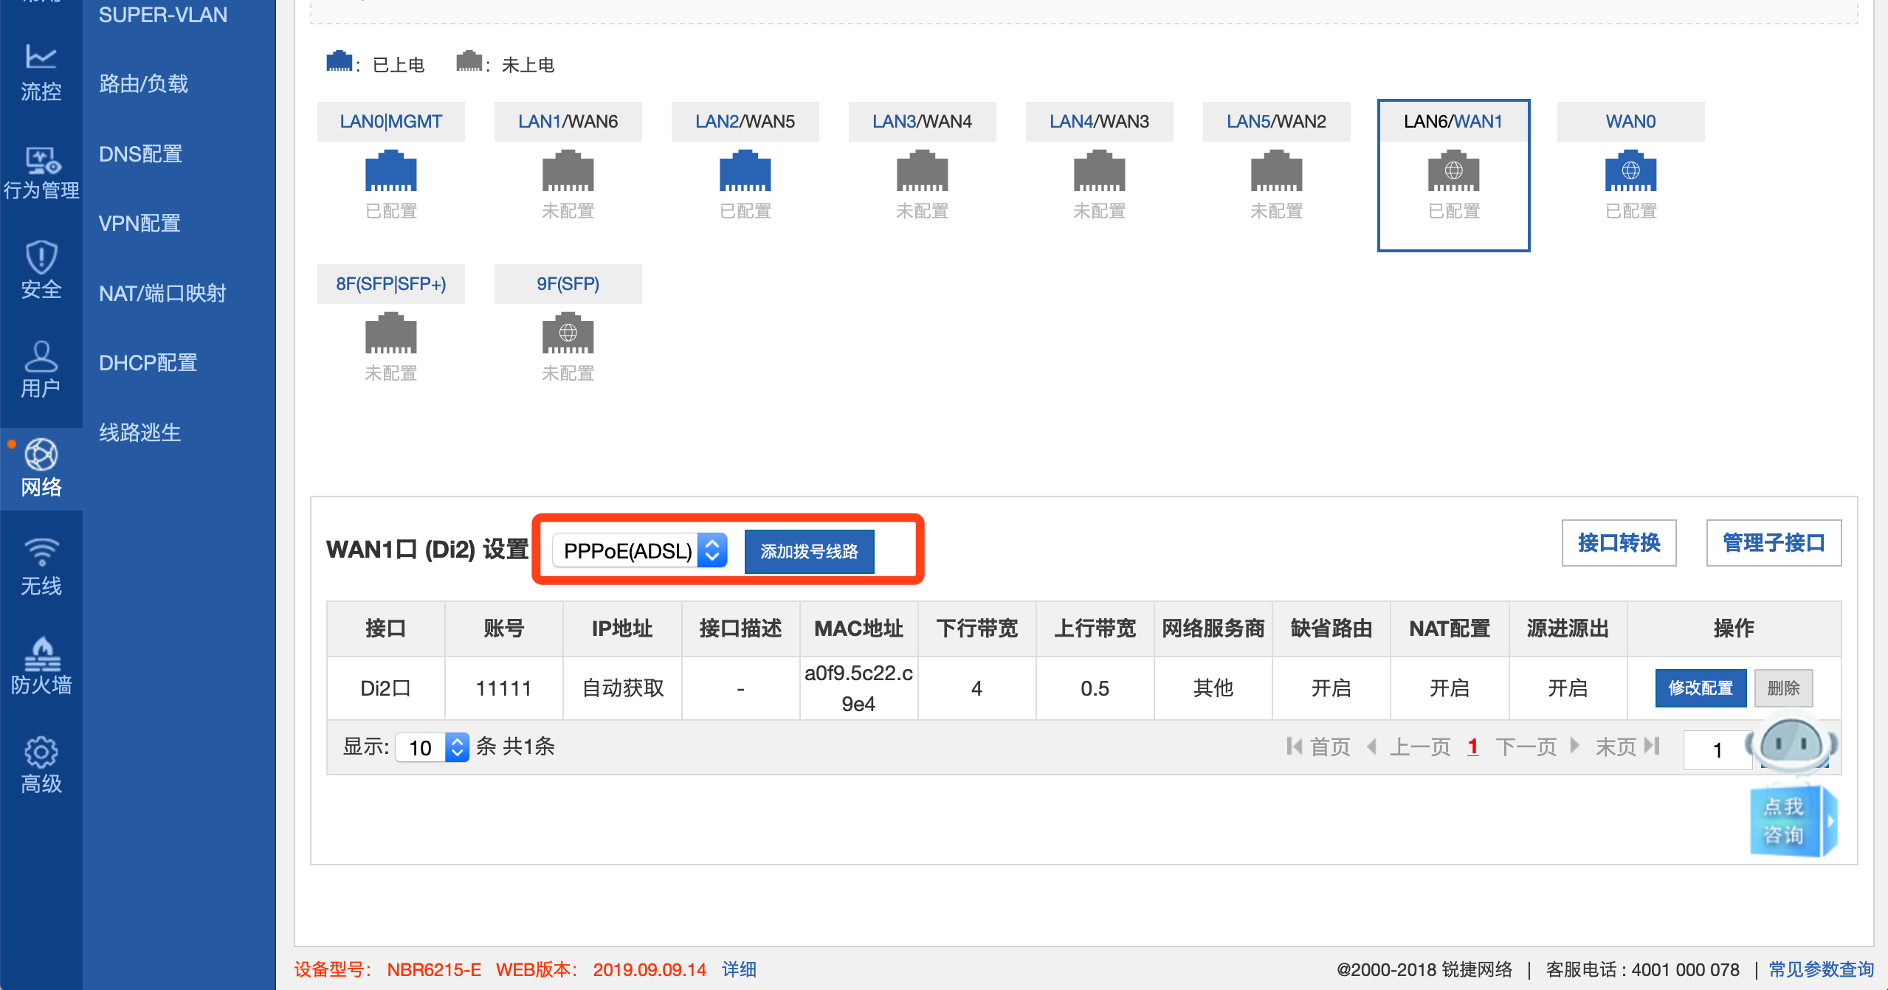Open 常见参数查询 link

1822,969
